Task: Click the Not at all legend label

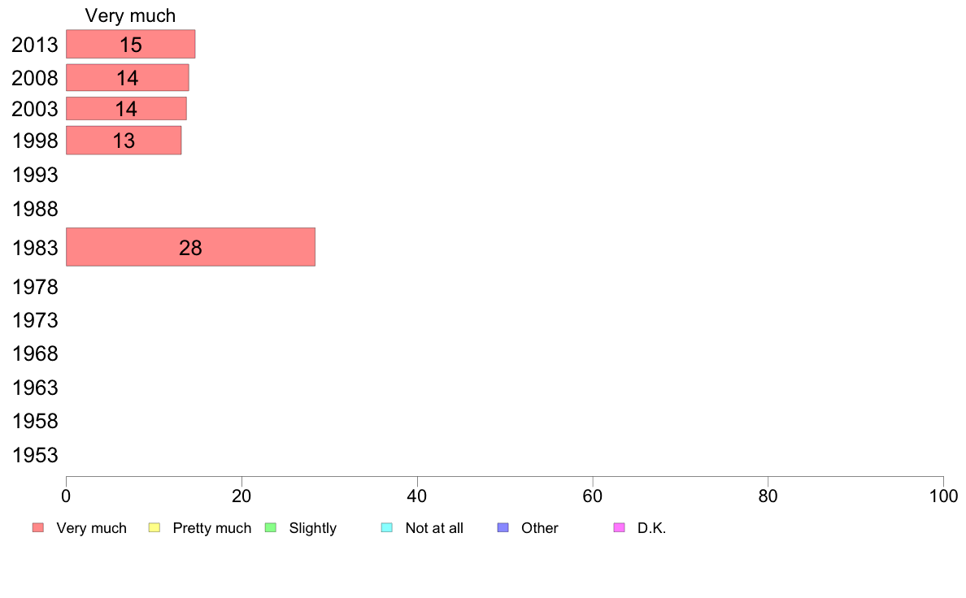Action: (434, 528)
